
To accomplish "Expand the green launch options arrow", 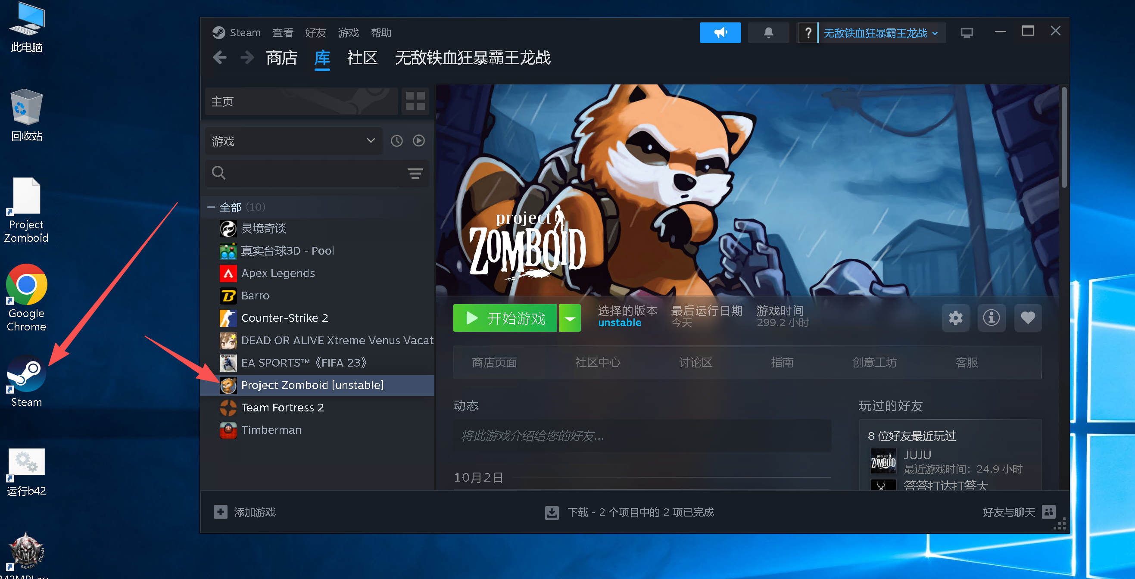I will click(570, 318).
